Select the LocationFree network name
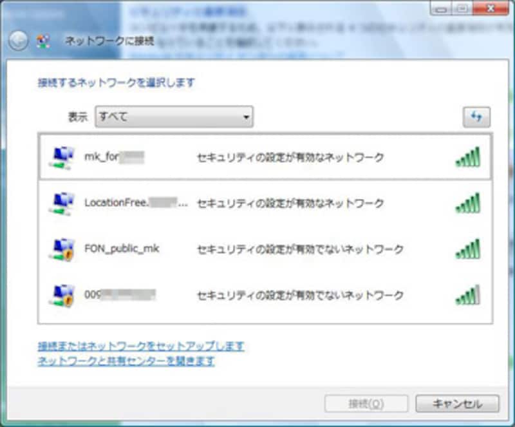This screenshot has height=427, width=515. 136,203
